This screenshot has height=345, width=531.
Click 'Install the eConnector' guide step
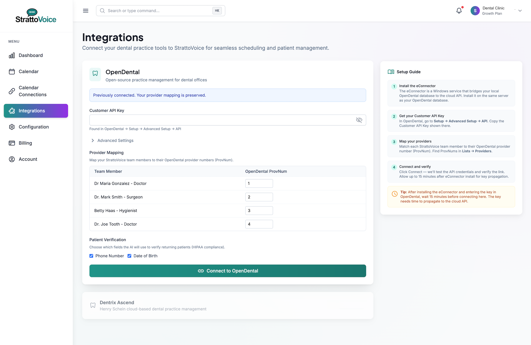(451, 93)
